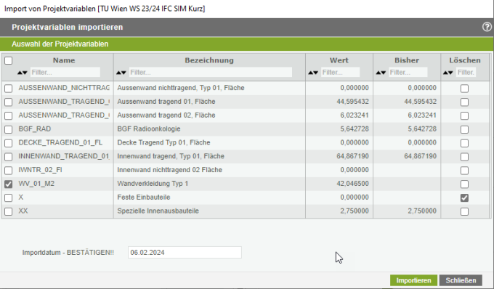Click sort arrows in Name column

click(x=23, y=73)
